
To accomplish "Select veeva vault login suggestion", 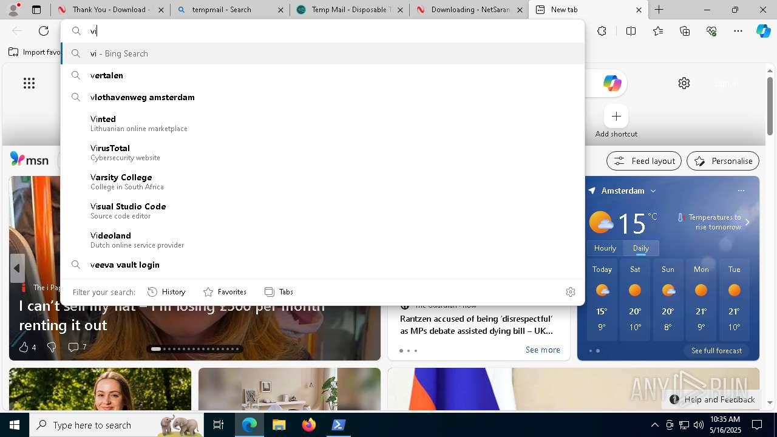I will point(322,265).
